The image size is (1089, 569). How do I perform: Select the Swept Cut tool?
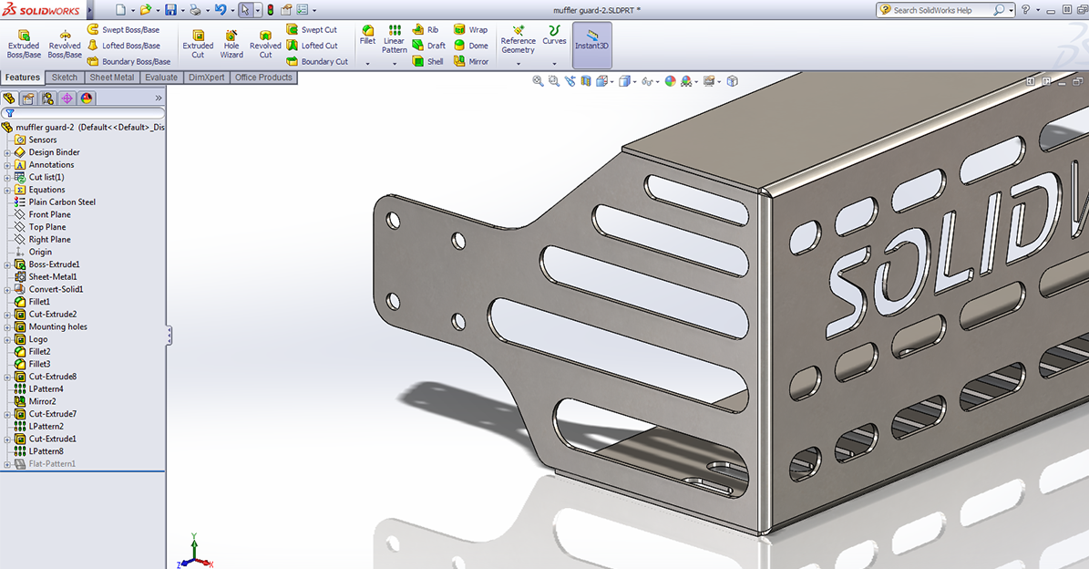314,28
